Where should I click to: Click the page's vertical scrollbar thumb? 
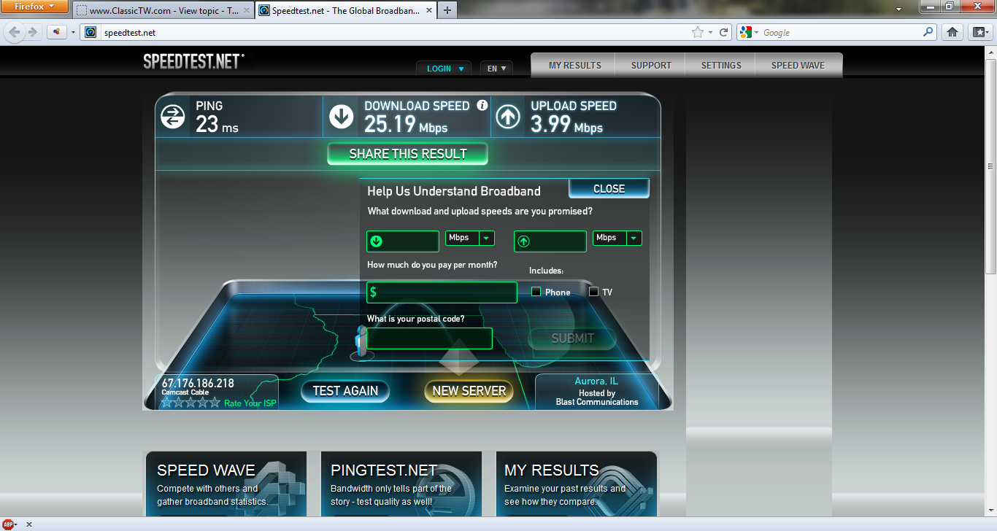click(991, 166)
